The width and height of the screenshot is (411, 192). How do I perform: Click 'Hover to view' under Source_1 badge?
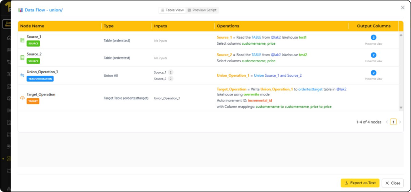[374, 43]
